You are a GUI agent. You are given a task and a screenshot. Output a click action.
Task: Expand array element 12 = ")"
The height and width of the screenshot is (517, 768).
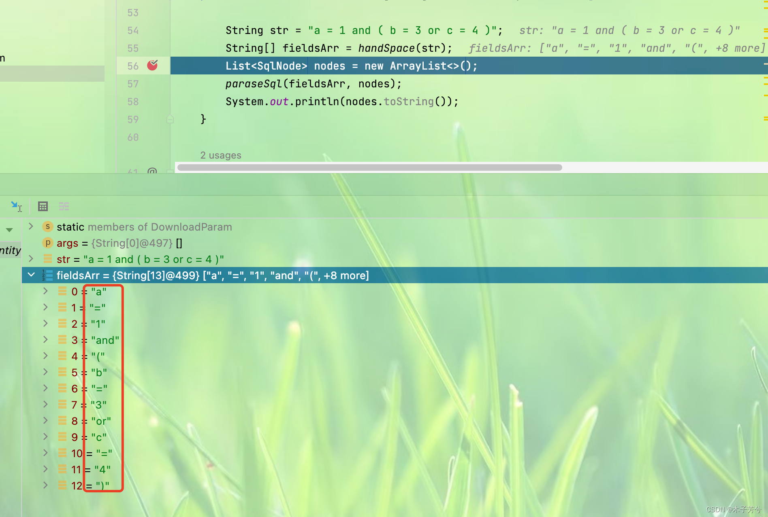tap(45, 485)
